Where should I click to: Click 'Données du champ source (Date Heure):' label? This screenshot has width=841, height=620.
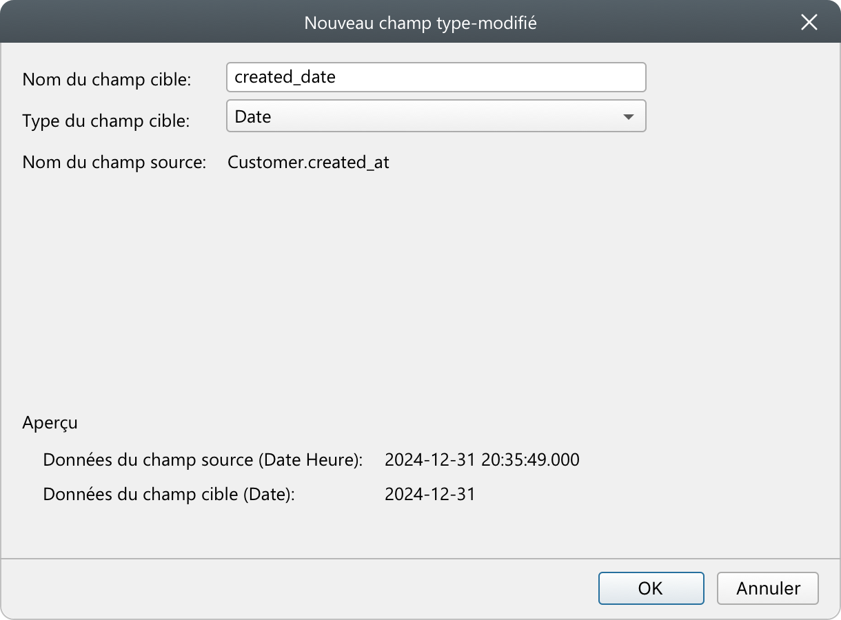(x=203, y=459)
